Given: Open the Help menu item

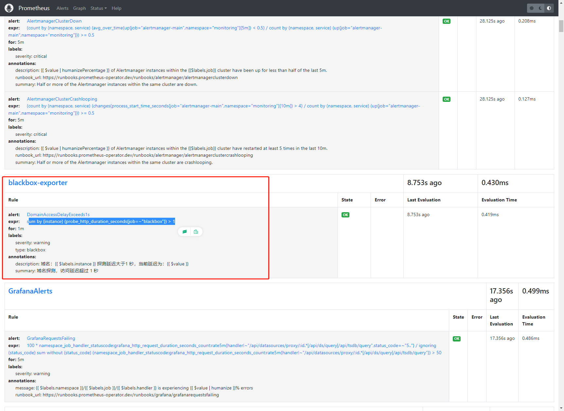Looking at the screenshot, I should (x=116, y=8).
